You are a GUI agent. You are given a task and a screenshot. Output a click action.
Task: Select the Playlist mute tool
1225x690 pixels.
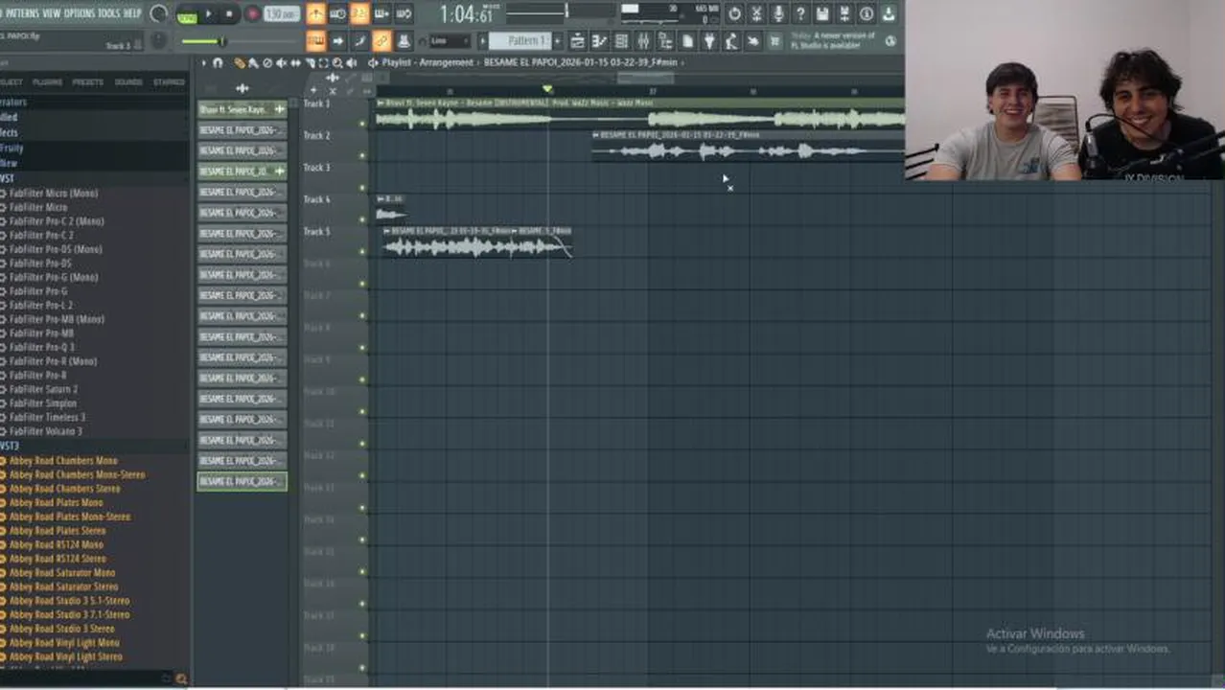(x=281, y=62)
